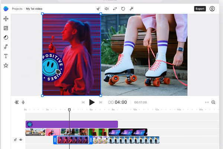
Task: Toggle the track lock icon
Action: 16,140
